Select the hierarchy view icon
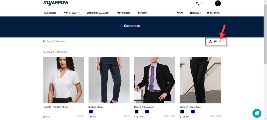 coord(210,42)
